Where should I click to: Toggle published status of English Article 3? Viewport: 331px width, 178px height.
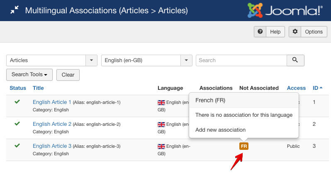[x=17, y=146]
